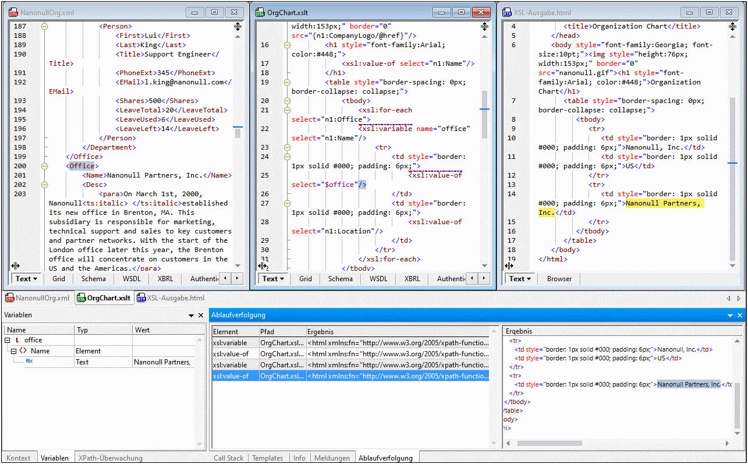Open the Ablaufverfolgung panel menu arrow
This screenshot has height=464, width=748.
[731, 315]
